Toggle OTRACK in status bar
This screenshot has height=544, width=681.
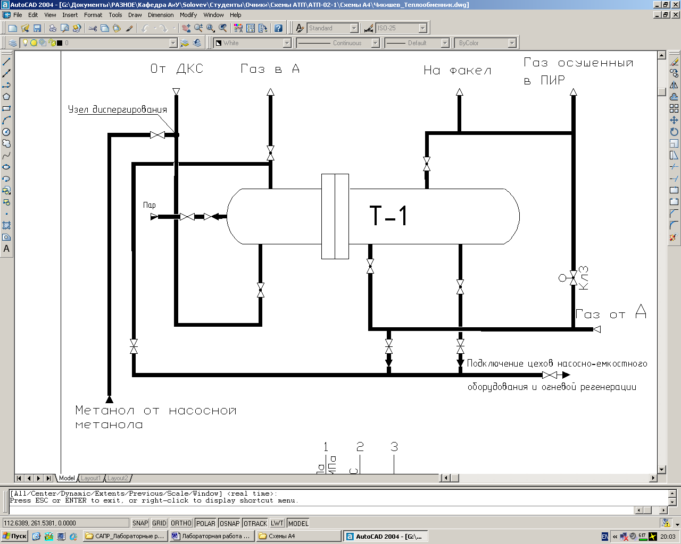click(x=255, y=523)
